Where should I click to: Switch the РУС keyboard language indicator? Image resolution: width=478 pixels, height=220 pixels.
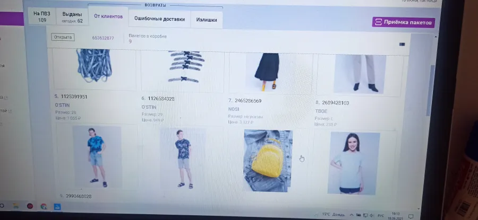(380, 216)
